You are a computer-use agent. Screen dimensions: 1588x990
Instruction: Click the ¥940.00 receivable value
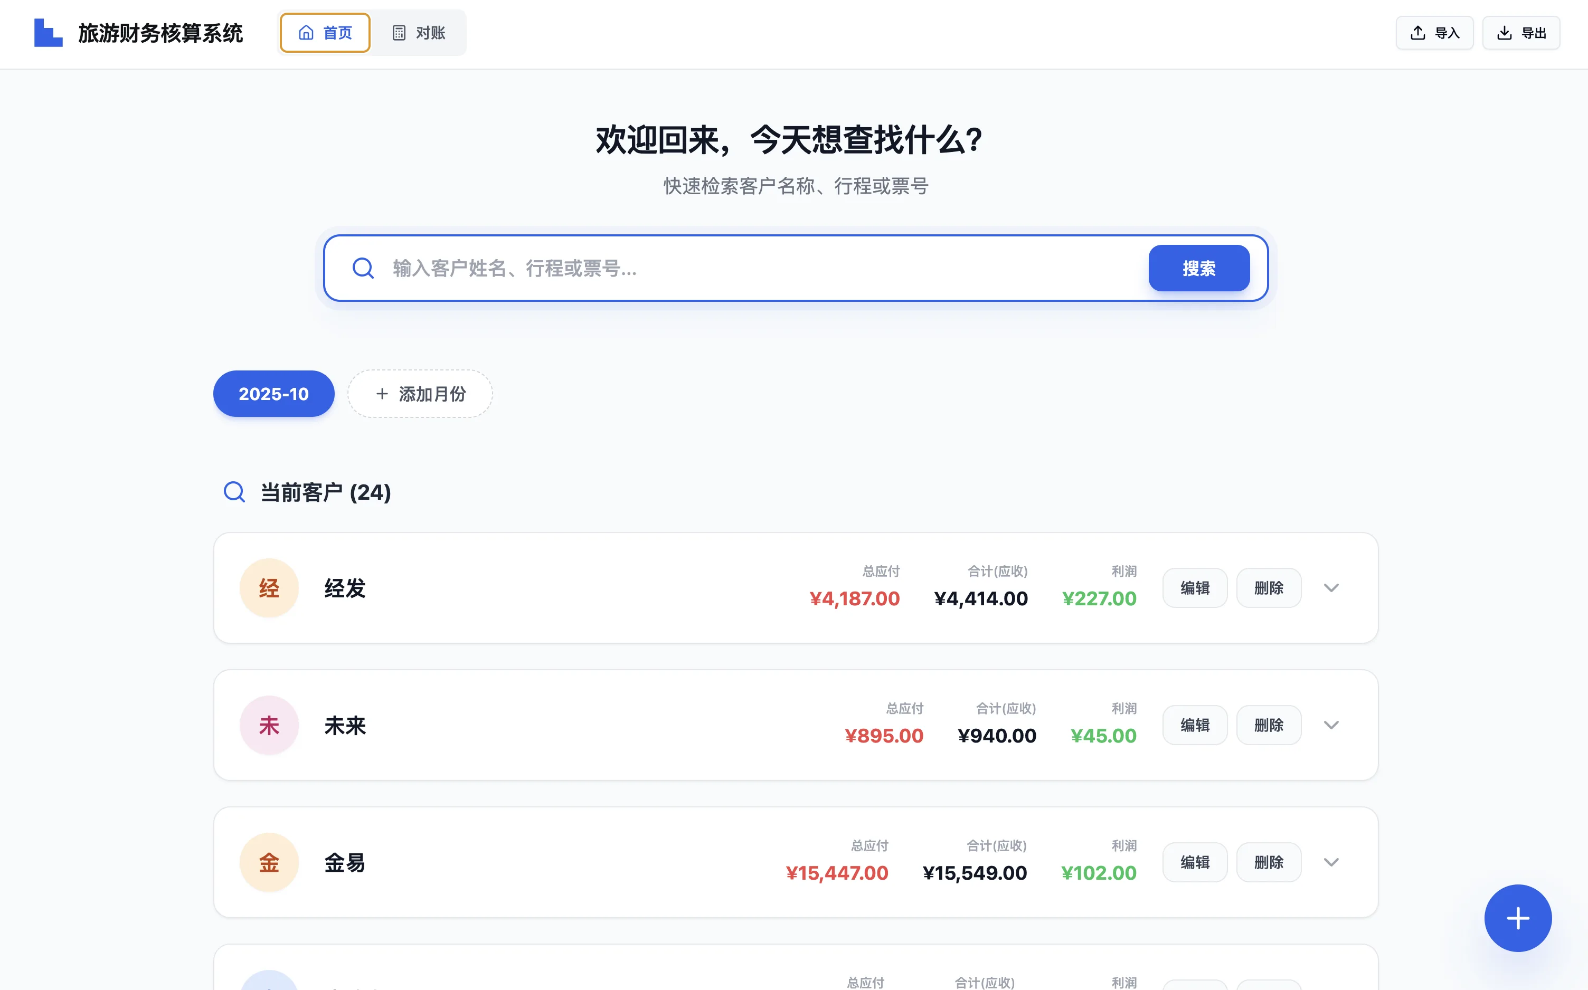coord(997,735)
